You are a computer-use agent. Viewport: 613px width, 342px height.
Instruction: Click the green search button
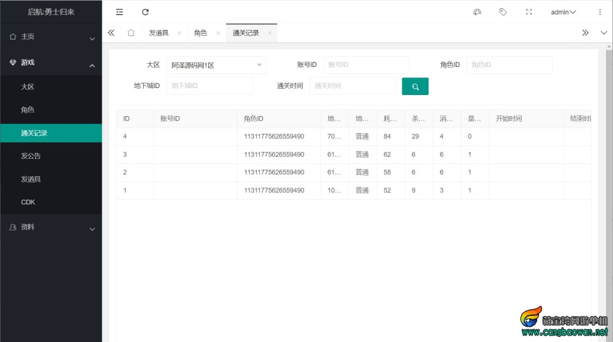point(415,86)
